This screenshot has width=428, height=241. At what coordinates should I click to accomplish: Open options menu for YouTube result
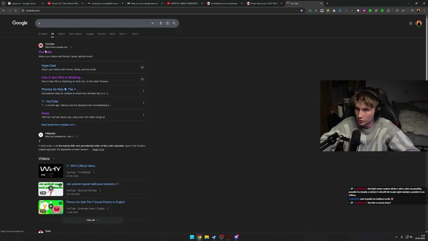(x=71, y=47)
